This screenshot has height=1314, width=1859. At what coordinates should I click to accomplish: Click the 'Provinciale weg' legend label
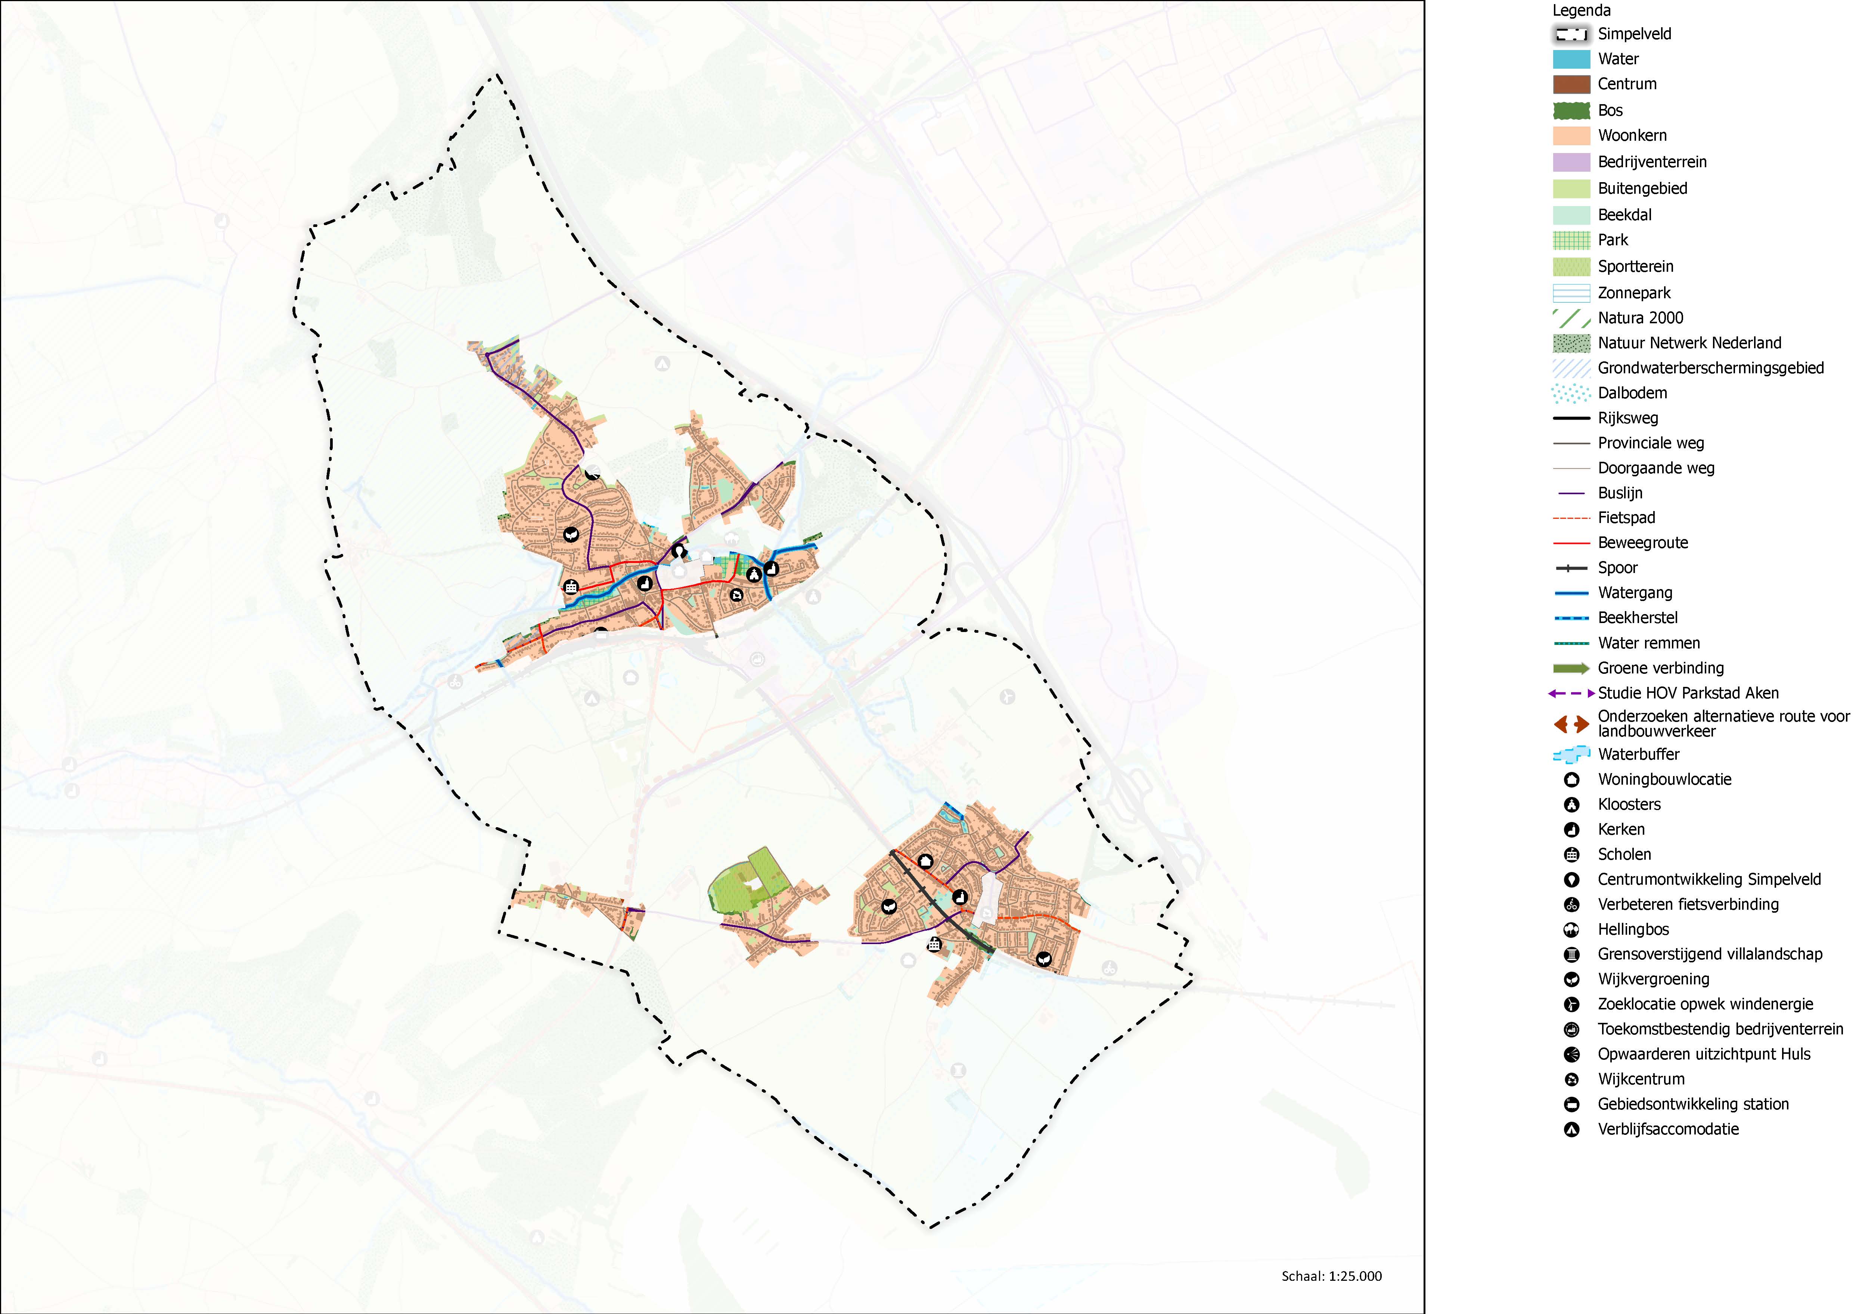coord(1651,443)
